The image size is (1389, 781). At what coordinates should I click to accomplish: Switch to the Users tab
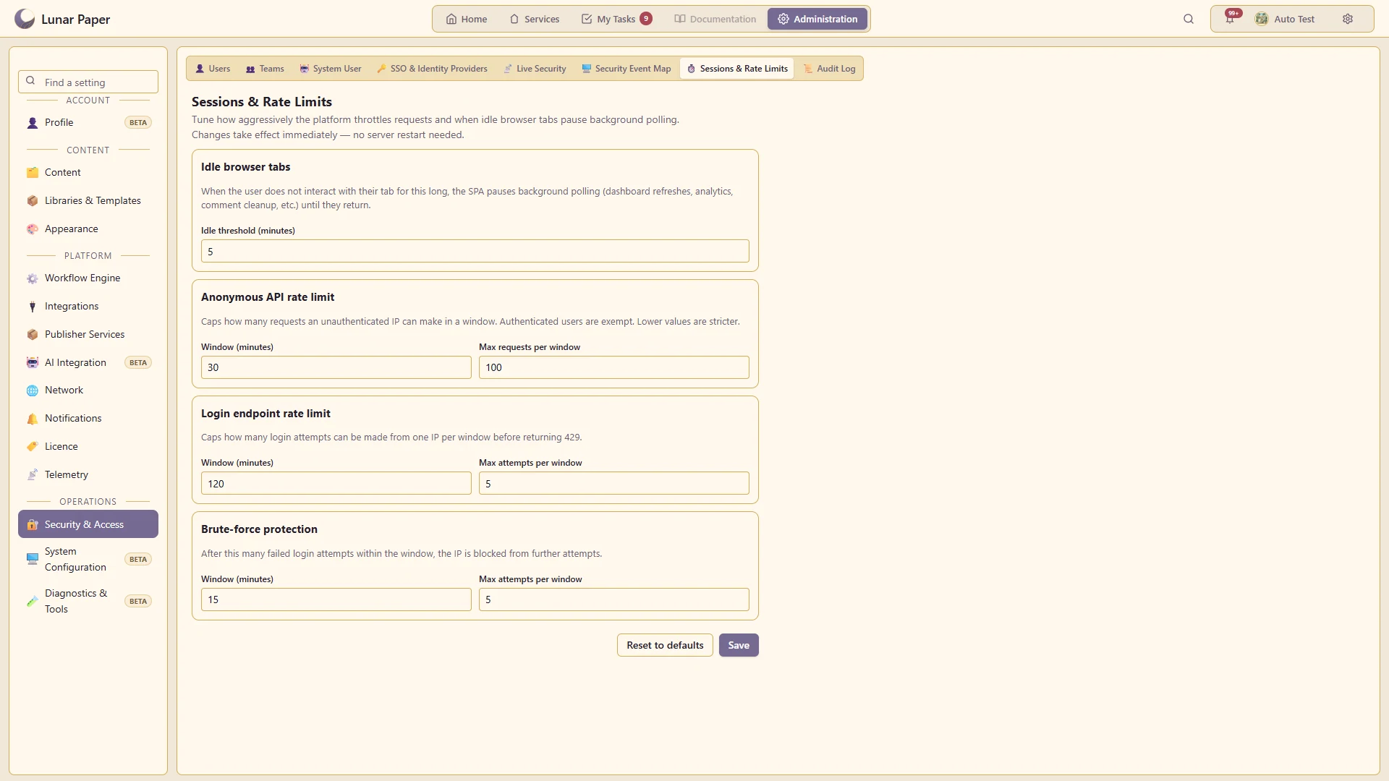[213, 69]
